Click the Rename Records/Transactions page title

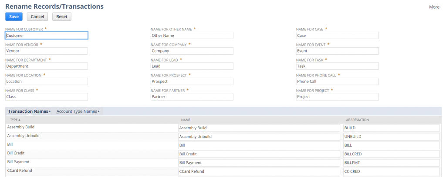pyautogui.click(x=54, y=6)
